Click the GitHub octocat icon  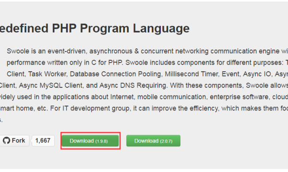[x=6, y=140]
